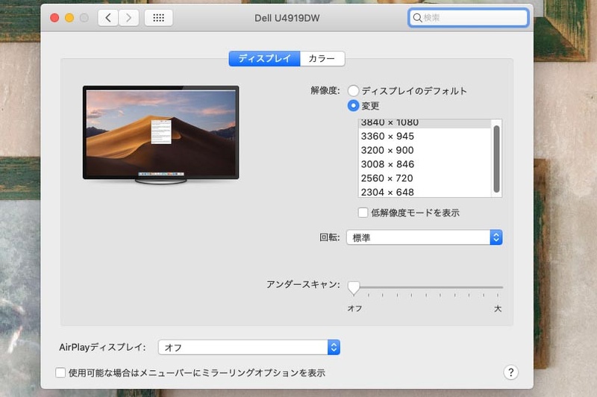597x397 pixels.
Task: Enable 低解像度モードを表示 checkbox
Action: [x=363, y=213]
